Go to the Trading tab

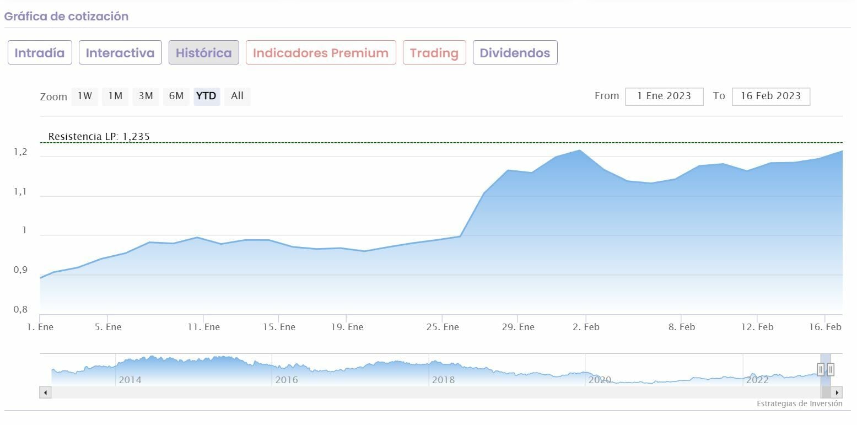[434, 53]
